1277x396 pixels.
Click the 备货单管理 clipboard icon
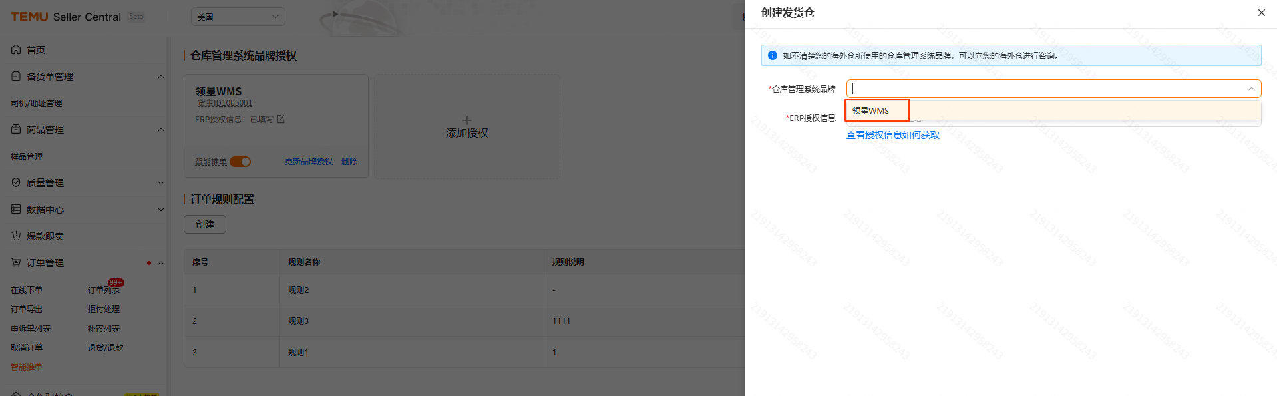(16, 76)
